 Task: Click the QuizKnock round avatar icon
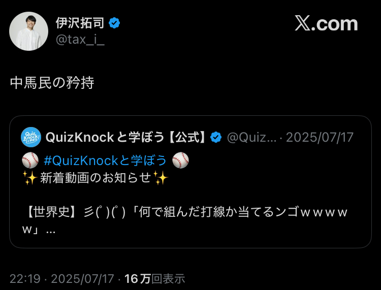point(31,137)
